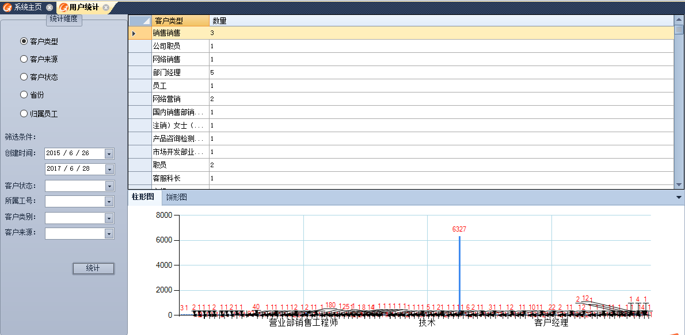Open the end date 2017/6/28 dropdown
The height and width of the screenshot is (335, 685).
(x=109, y=168)
